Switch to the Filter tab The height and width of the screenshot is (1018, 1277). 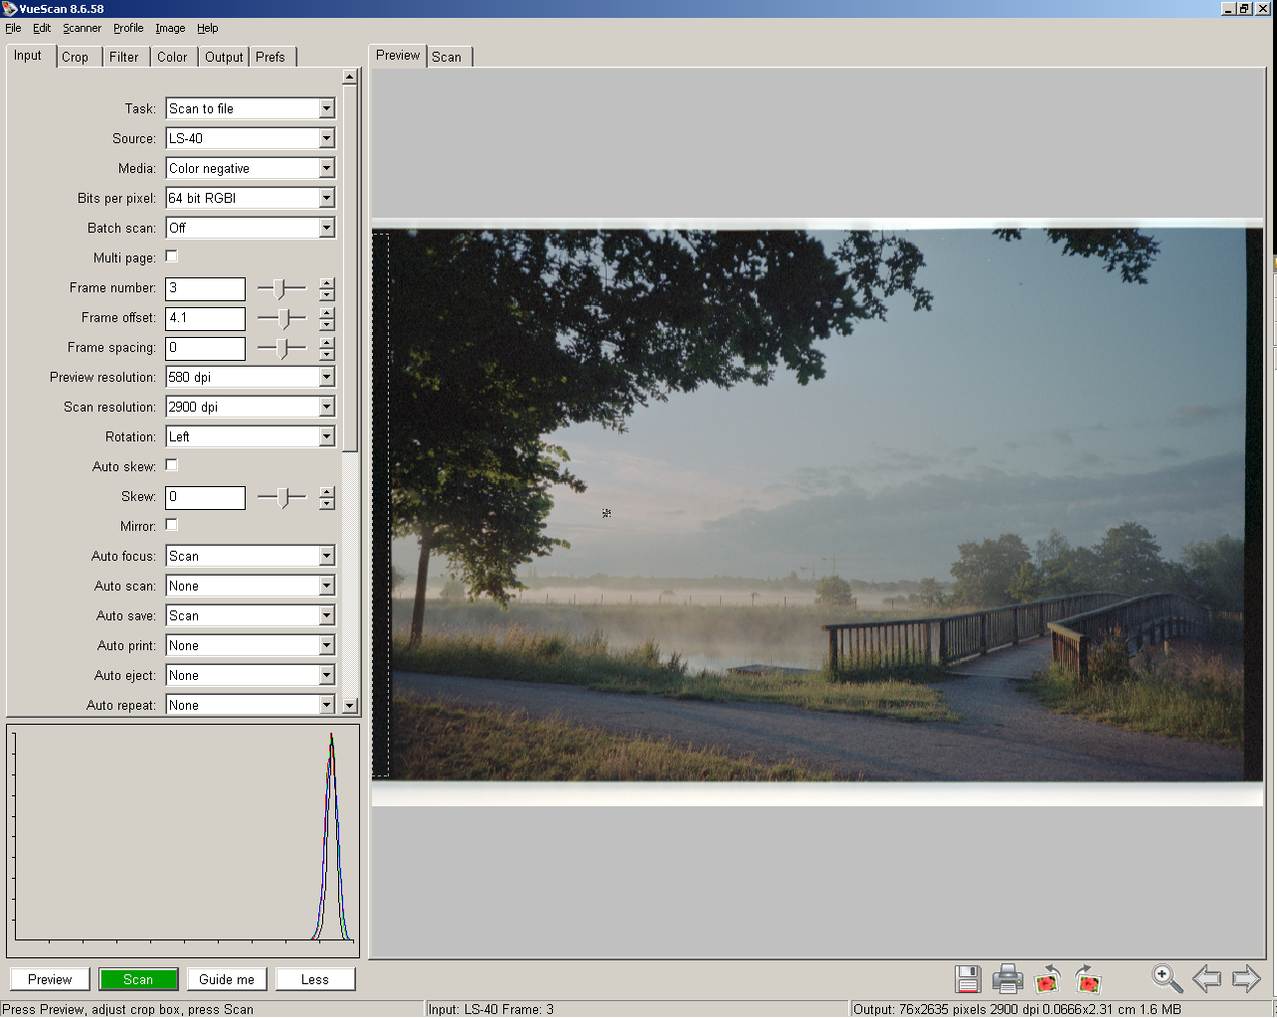tap(124, 57)
